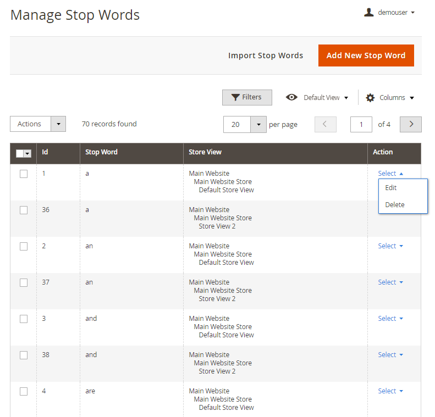The width and height of the screenshot is (435, 417).
Task: Check the box for stop word Id 1
Action: point(24,174)
